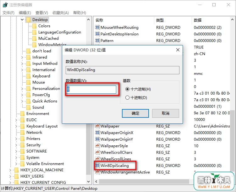This screenshot has width=236, height=192.
Task: Select the LanguageConfiguration folder icon
Action: (x=35, y=32)
